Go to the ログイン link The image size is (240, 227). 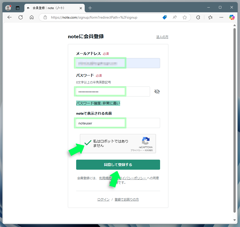[104, 199]
